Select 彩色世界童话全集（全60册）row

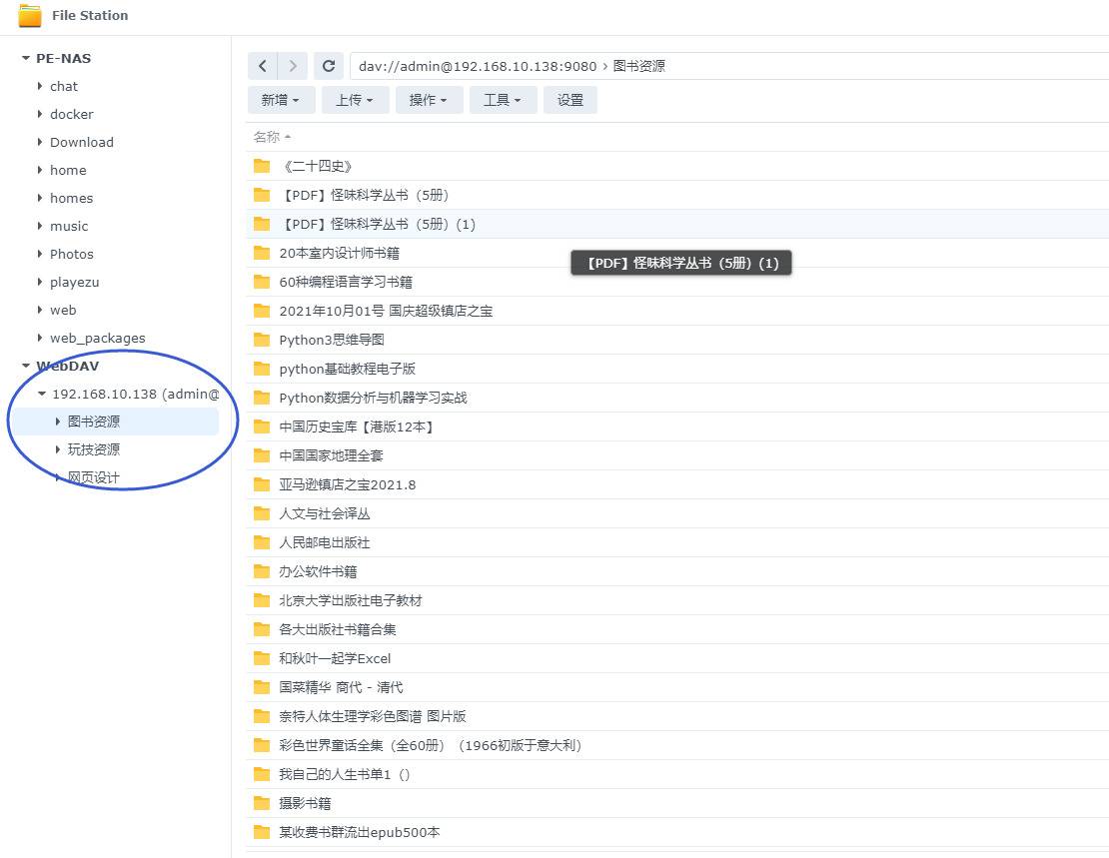676,745
